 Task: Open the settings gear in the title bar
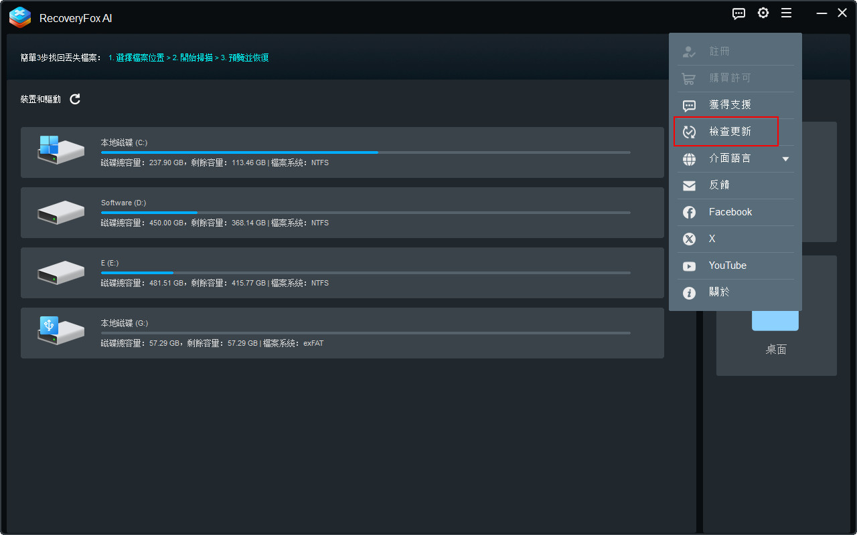763,13
